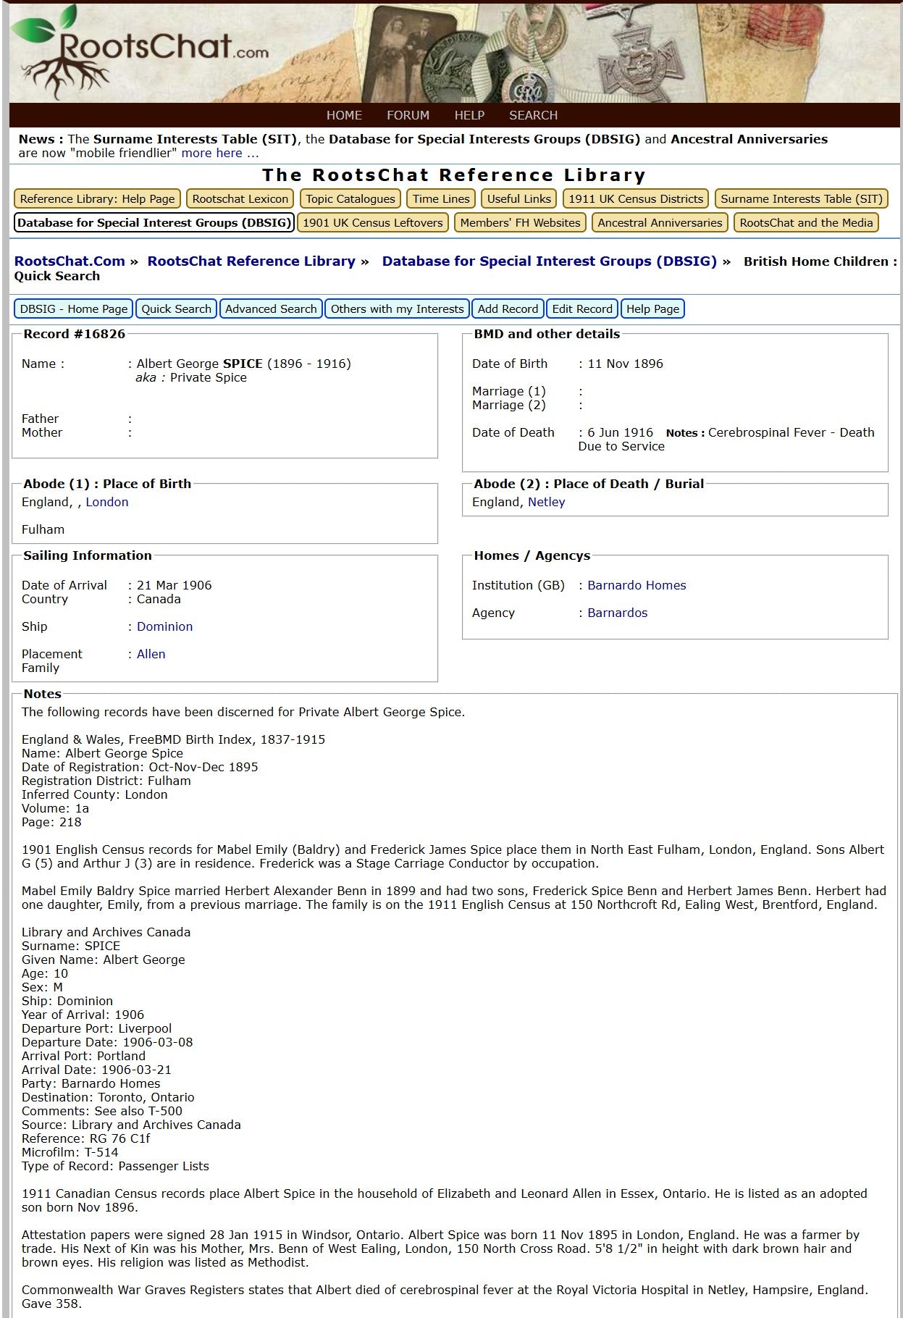903x1318 pixels.
Task: Go to HOME in navigation bar
Action: coord(344,115)
